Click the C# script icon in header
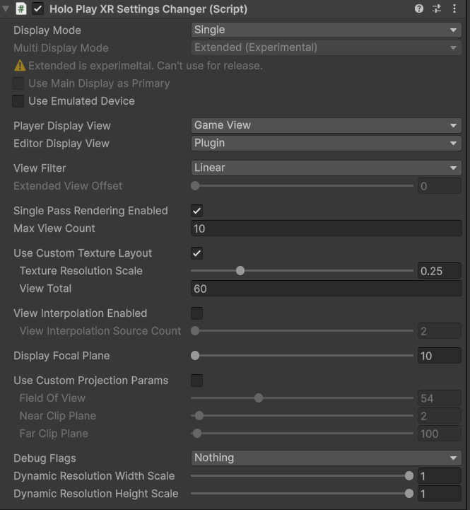470x510 pixels. tap(21, 8)
